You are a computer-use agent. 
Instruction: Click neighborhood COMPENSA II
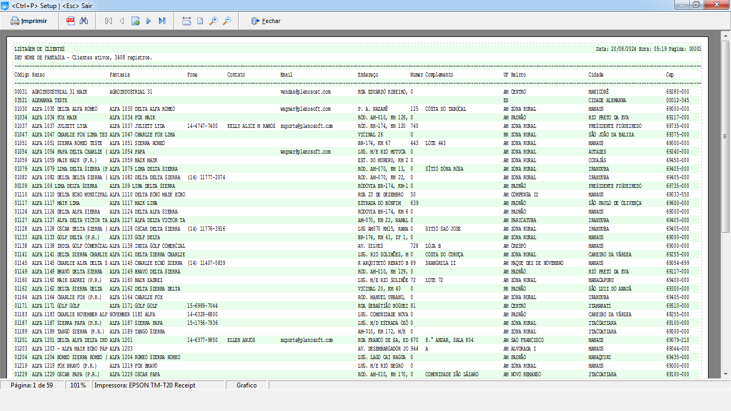(524, 195)
